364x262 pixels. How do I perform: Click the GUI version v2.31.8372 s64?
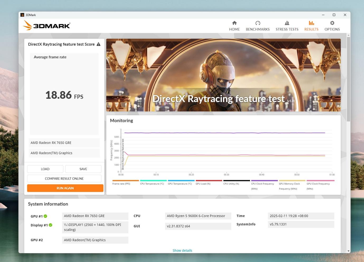198,226
